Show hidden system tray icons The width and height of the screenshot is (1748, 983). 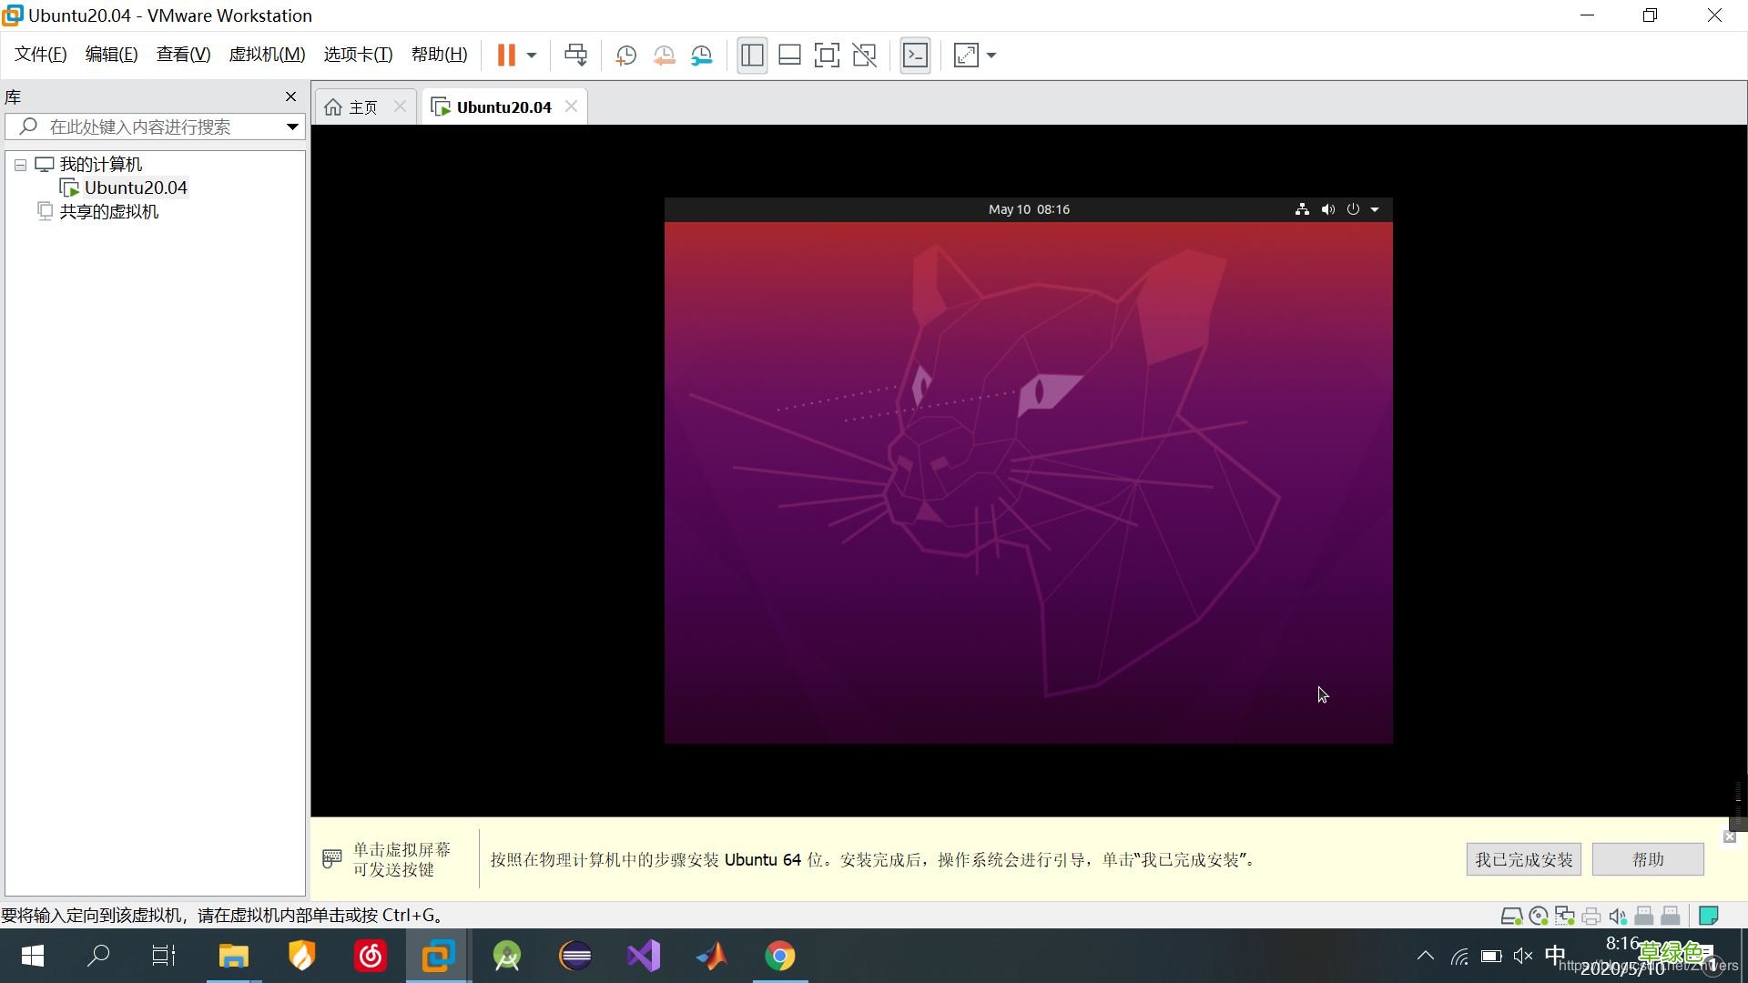(1426, 956)
